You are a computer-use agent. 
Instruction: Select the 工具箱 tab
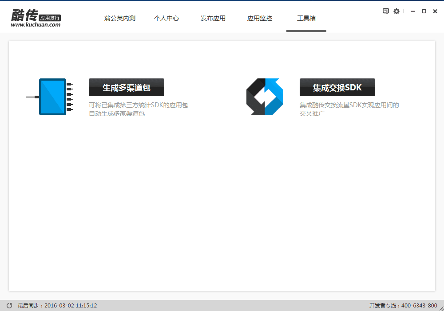tap(306, 18)
